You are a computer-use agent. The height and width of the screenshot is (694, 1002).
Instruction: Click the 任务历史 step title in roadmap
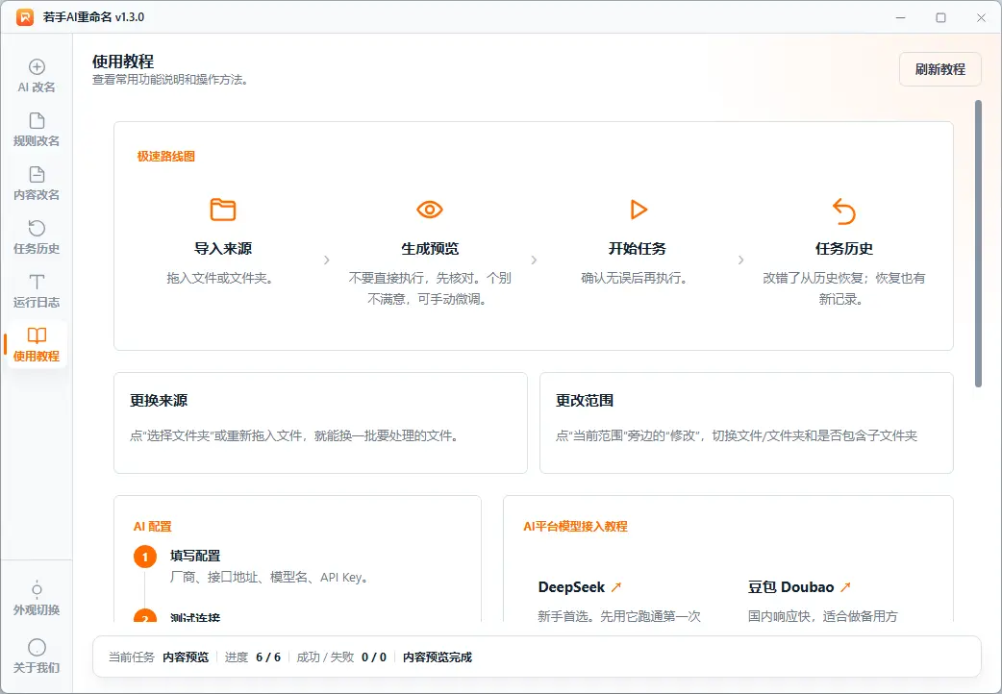(x=844, y=249)
